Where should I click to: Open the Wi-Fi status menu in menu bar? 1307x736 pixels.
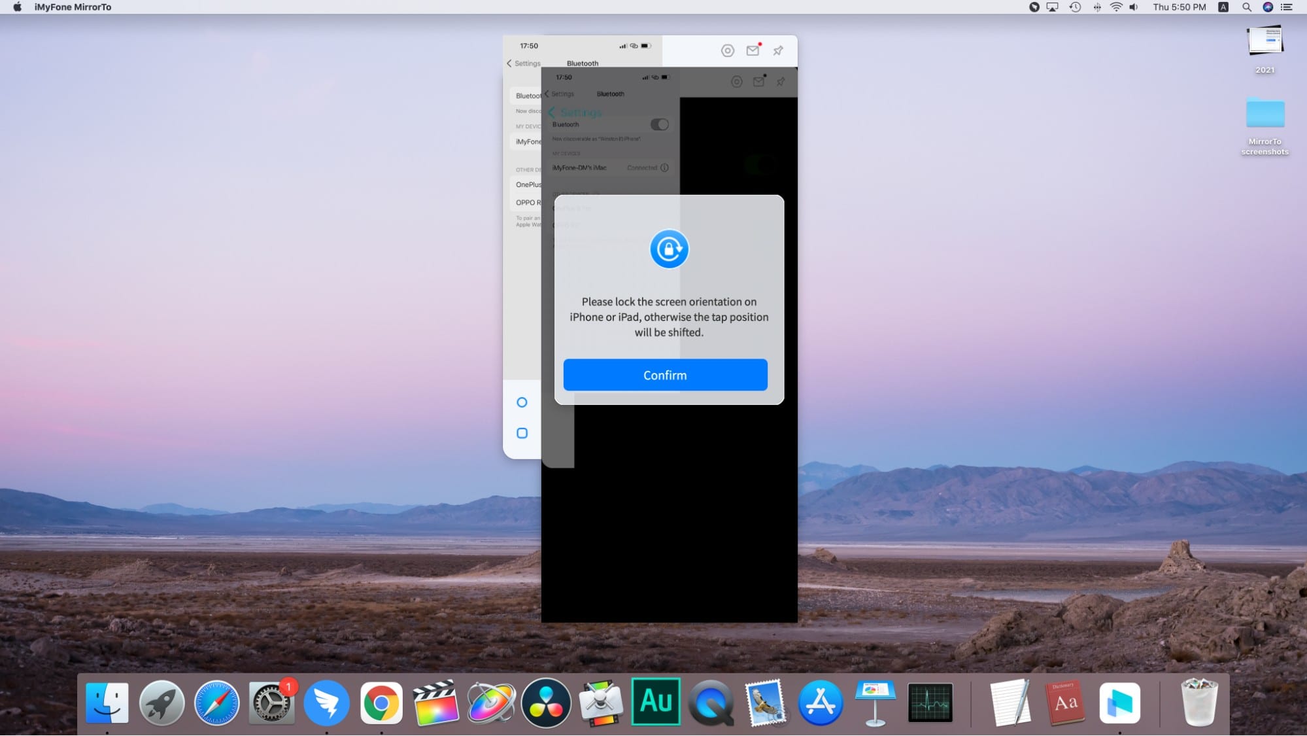(1116, 7)
